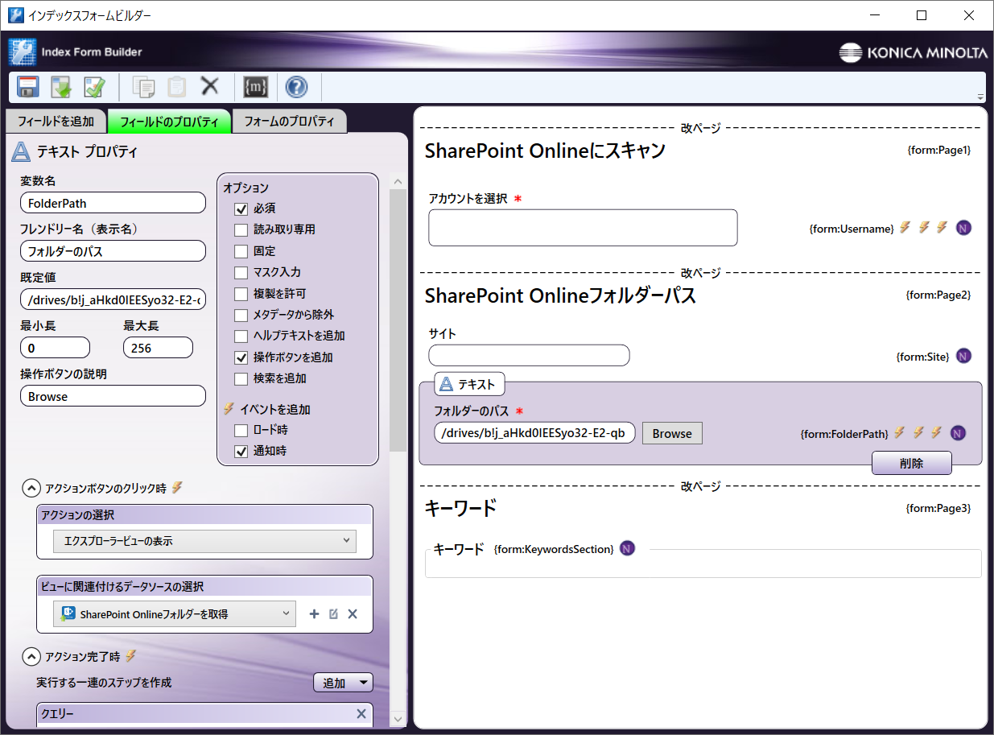
Task: Open the 追加 step dropdown button
Action: (343, 683)
